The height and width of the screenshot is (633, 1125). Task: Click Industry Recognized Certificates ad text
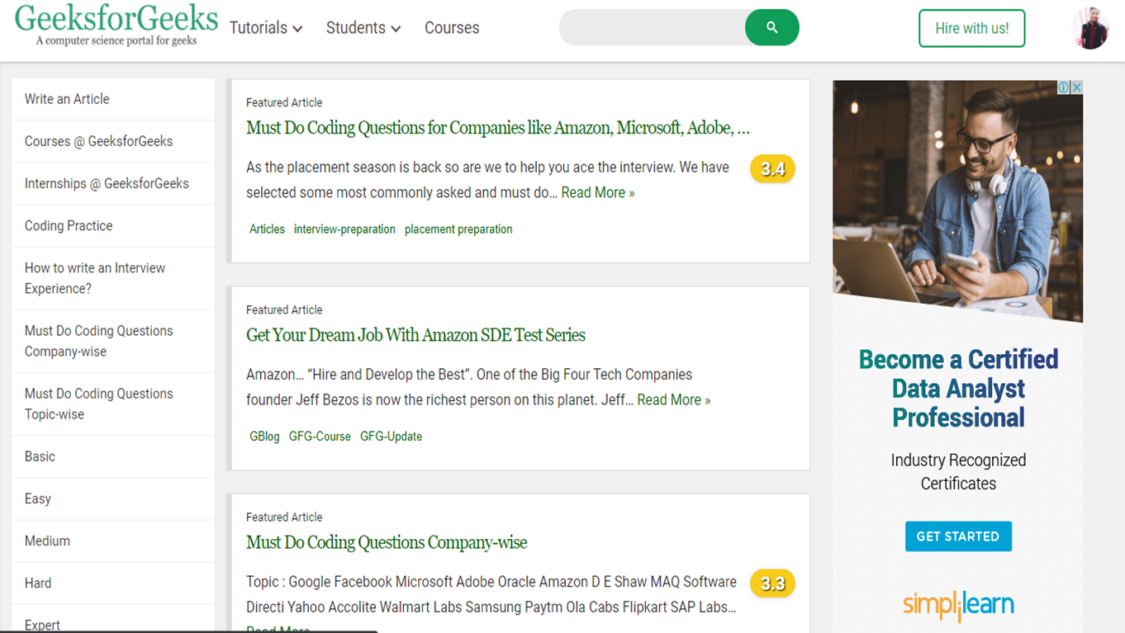tap(958, 472)
